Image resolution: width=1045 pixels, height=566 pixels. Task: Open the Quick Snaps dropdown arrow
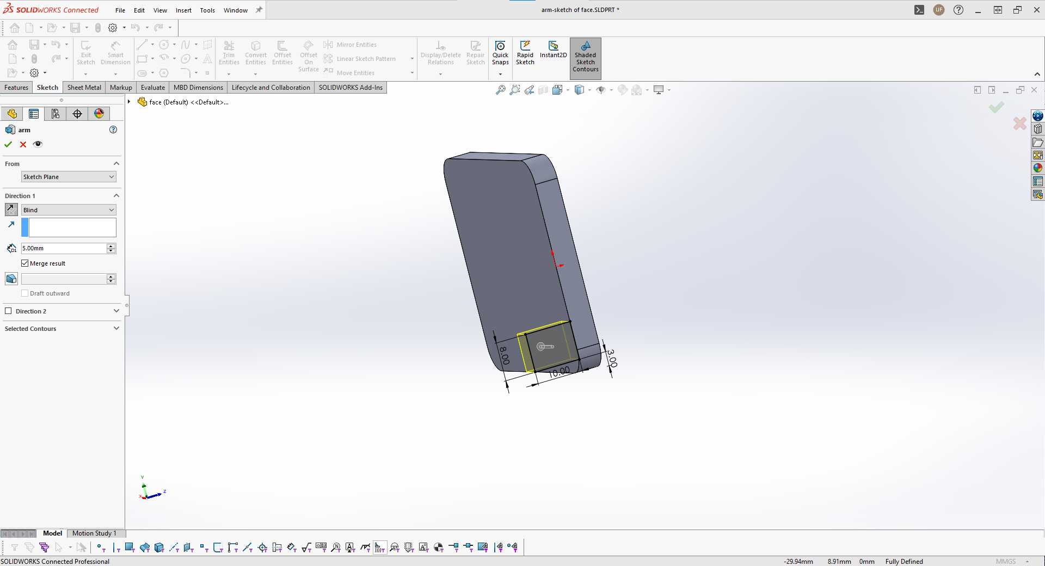click(x=500, y=74)
